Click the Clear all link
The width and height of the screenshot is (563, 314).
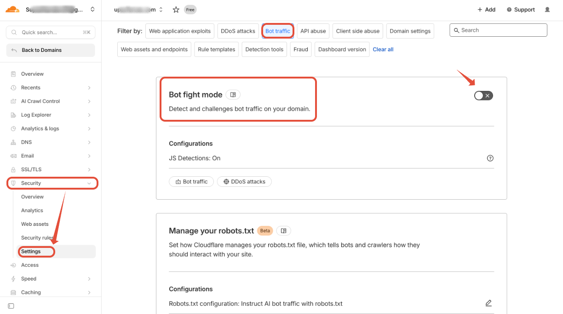[x=383, y=50]
